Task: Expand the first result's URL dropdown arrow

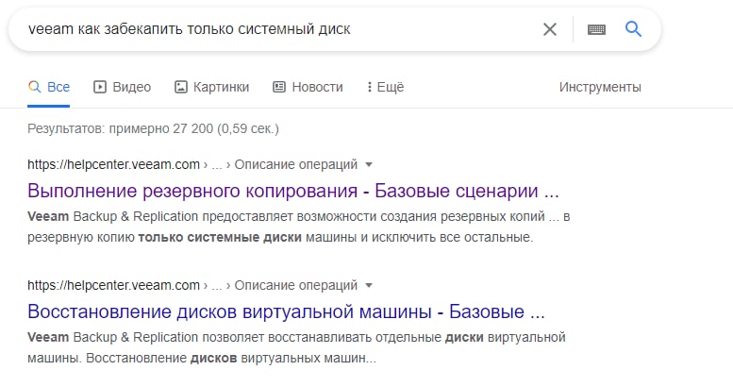Action: point(369,163)
